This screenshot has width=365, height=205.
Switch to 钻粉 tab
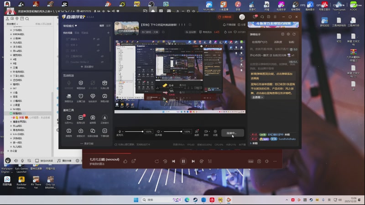[x=292, y=42]
